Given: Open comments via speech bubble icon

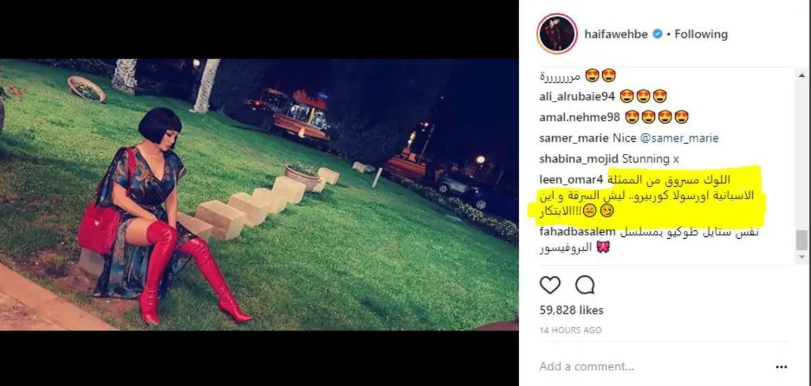Looking at the screenshot, I should coord(585,285).
